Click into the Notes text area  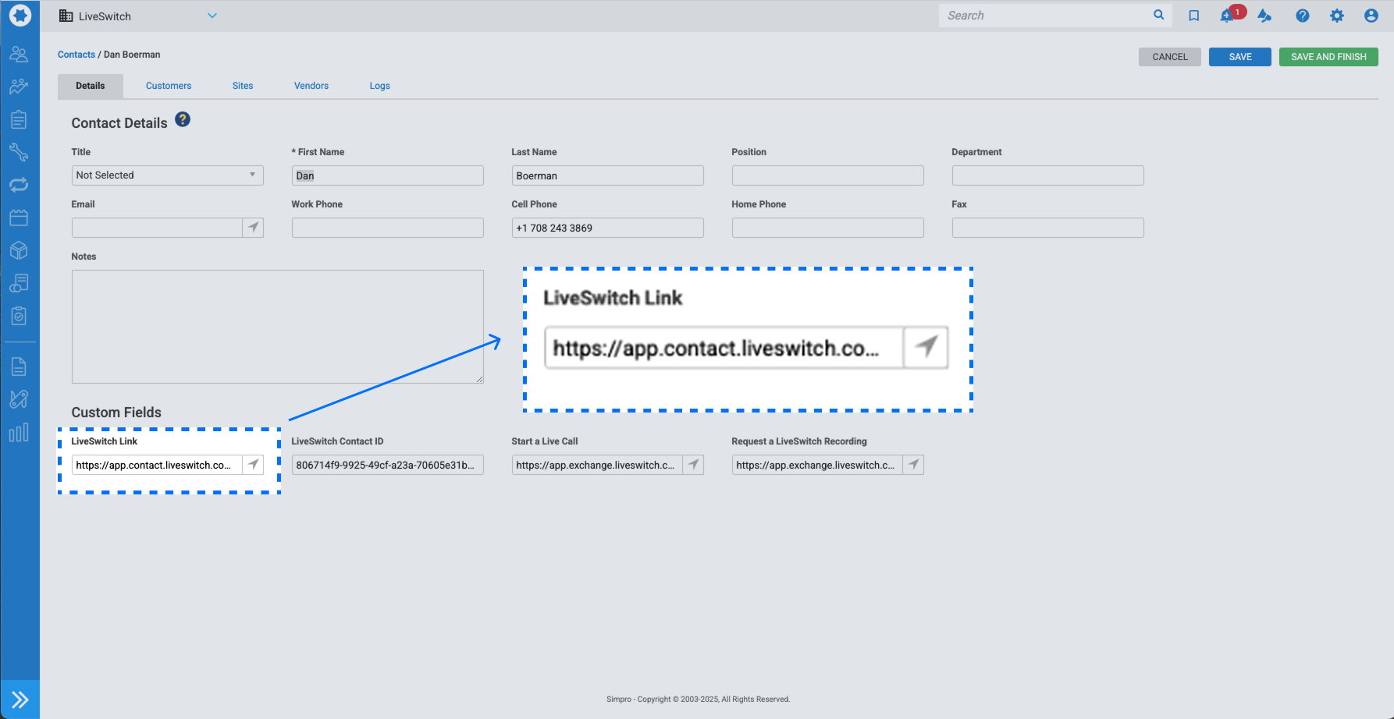pos(277,327)
